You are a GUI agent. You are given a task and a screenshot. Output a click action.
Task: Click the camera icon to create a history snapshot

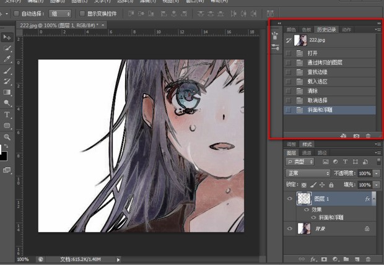[356, 136]
